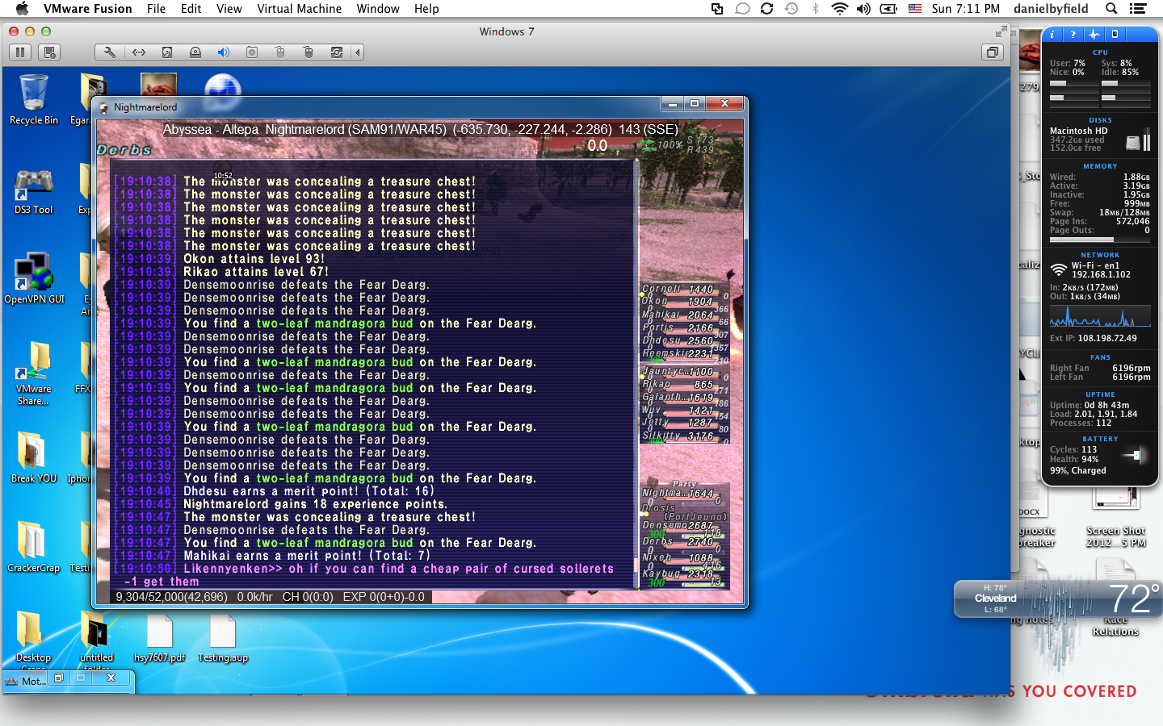This screenshot has height=726, width=1163.
Task: Select the CrackerCrap folder icon
Action: tap(33, 546)
